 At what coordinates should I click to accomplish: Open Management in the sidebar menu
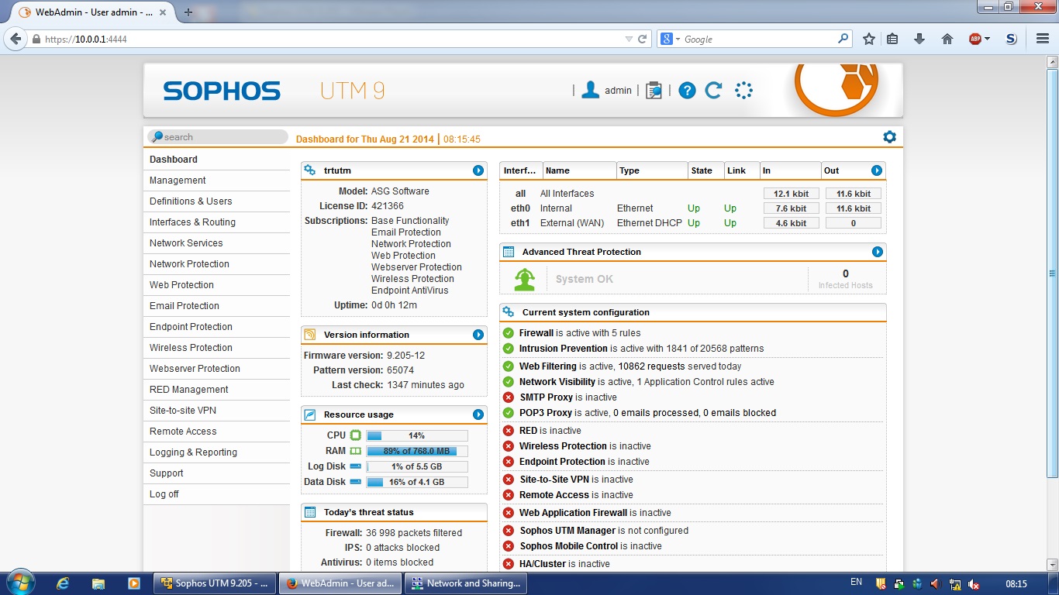tap(217, 181)
